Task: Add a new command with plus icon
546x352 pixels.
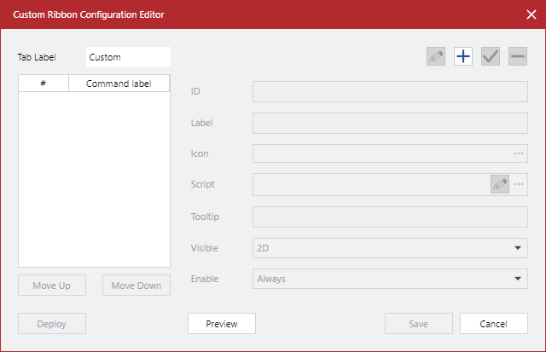Action: (463, 57)
